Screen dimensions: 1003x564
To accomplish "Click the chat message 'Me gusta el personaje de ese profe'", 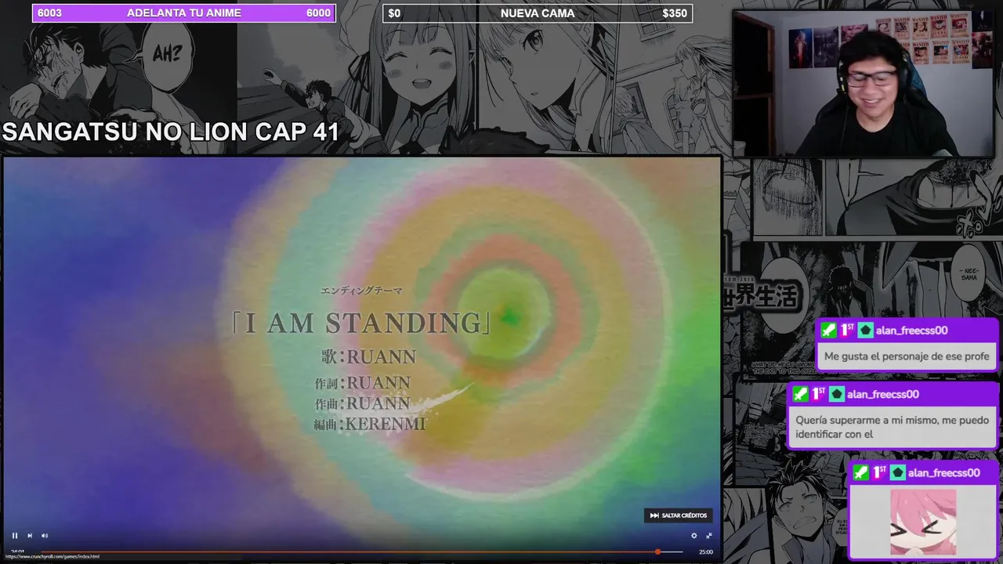I will click(x=907, y=356).
